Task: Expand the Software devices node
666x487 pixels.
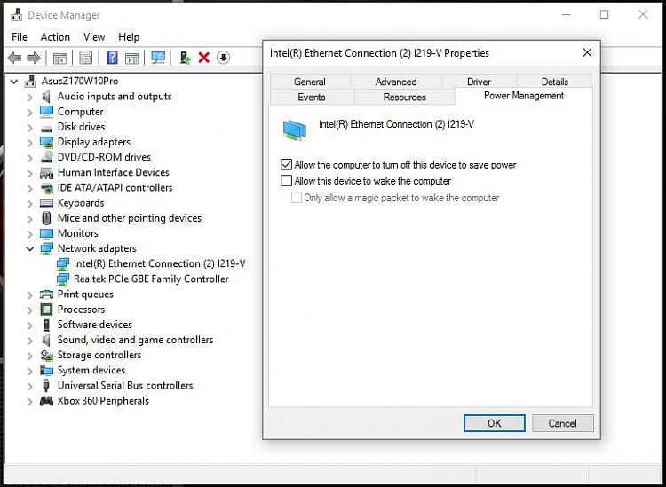Action: pos(29,326)
